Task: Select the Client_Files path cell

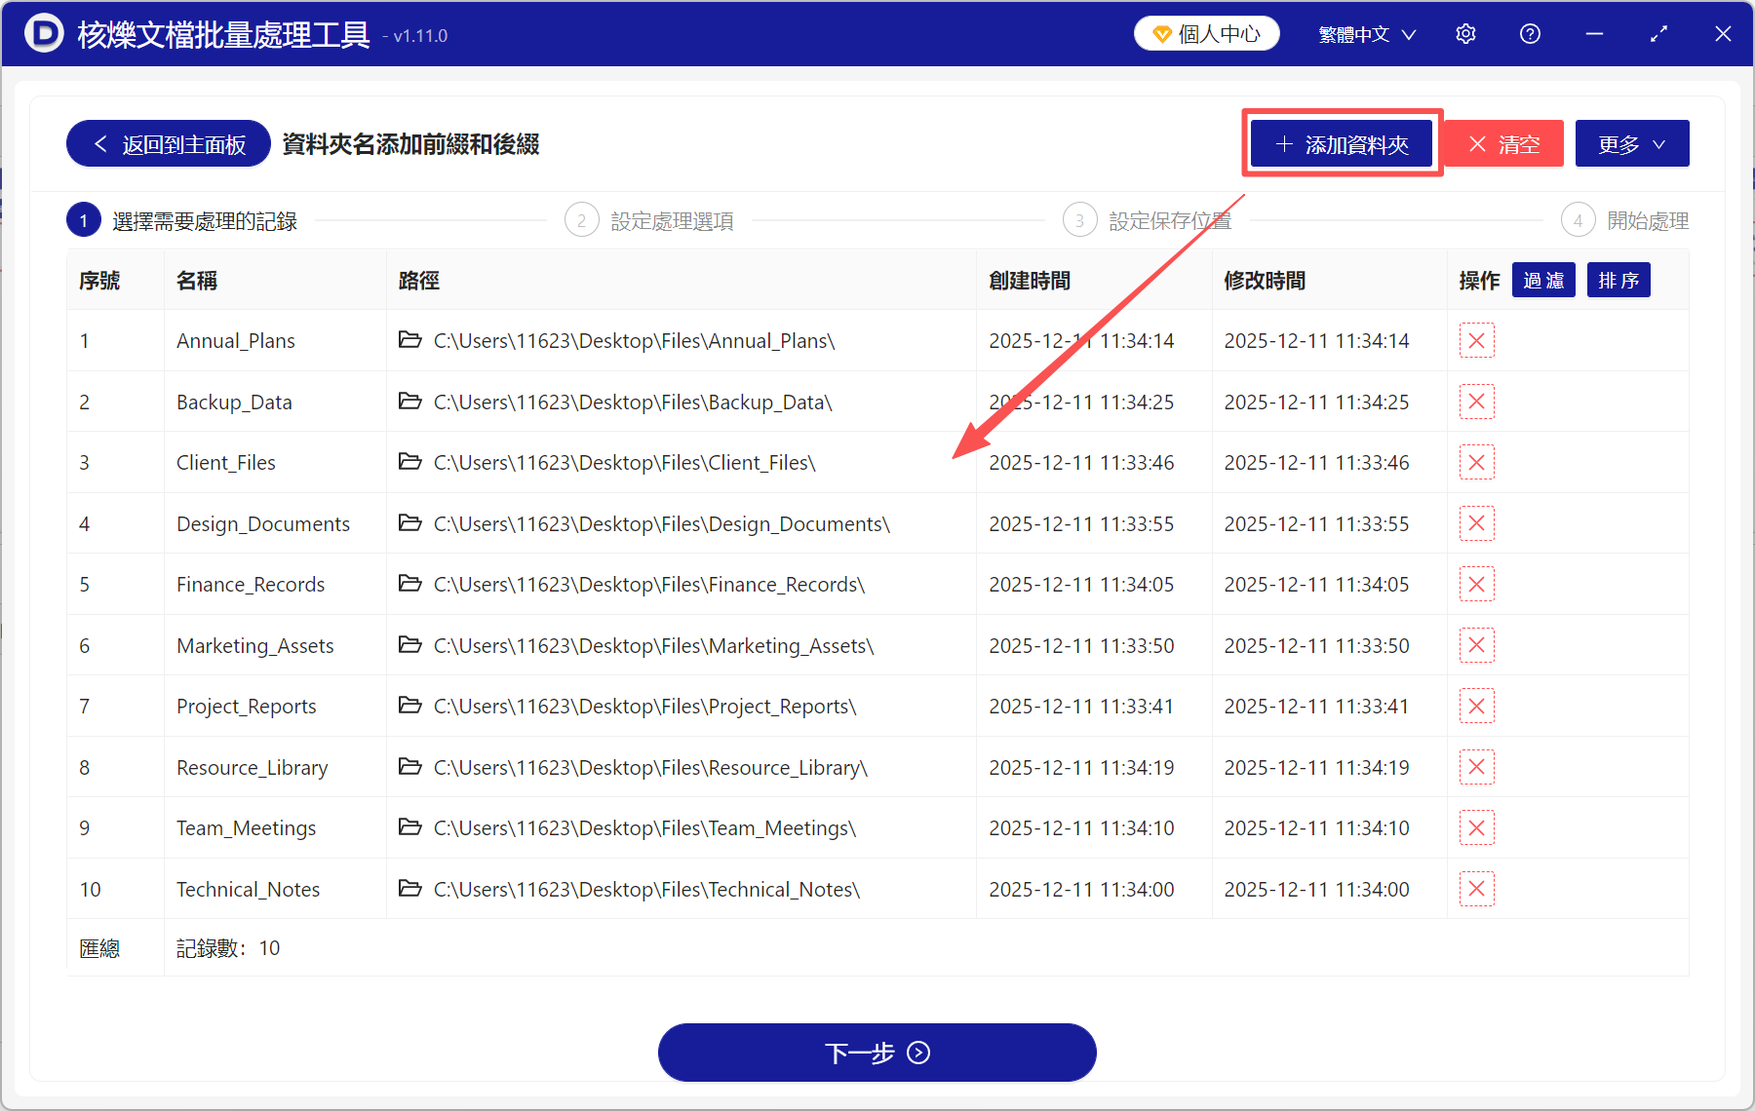Action: pos(624,462)
